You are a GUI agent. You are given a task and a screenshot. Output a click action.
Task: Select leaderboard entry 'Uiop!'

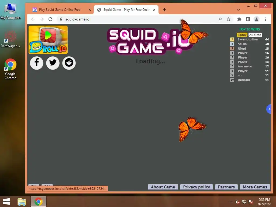[x=249, y=49]
